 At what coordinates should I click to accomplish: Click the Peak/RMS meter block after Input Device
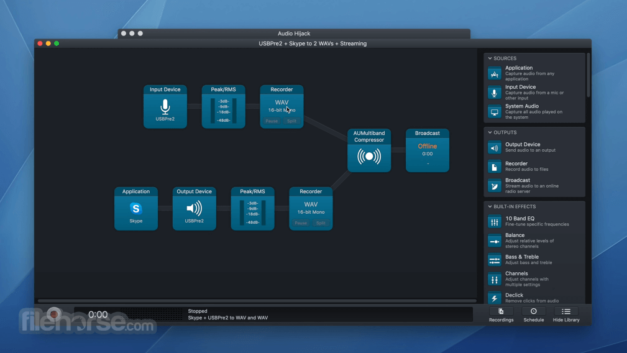(x=224, y=107)
